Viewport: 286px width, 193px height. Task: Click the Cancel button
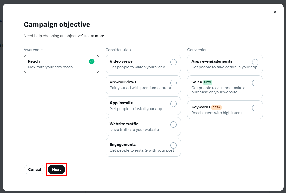[x=35, y=170]
